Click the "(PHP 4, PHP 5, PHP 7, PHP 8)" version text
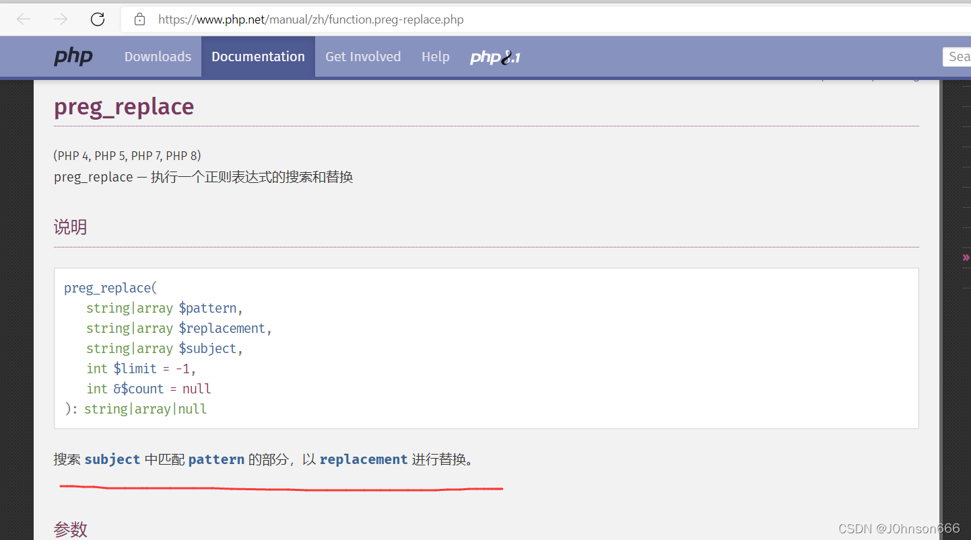This screenshot has width=971, height=540. 127,155
